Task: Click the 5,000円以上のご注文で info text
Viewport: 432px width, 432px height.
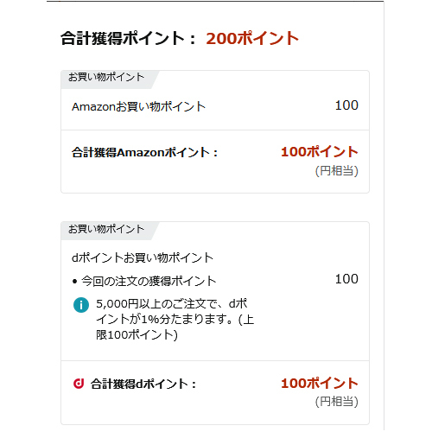Action: (x=172, y=304)
